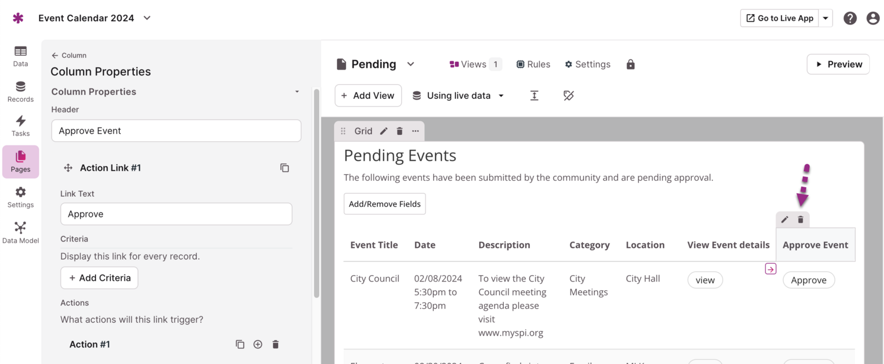Screen dimensions: 884x364
Task: Click the help question mark icon
Action: point(850,18)
